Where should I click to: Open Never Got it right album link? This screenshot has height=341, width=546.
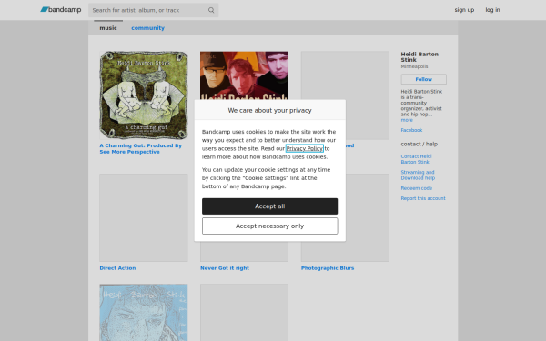click(x=225, y=268)
